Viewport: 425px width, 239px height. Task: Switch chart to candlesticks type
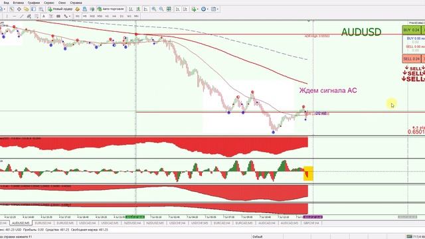pyautogui.click(x=138, y=9)
